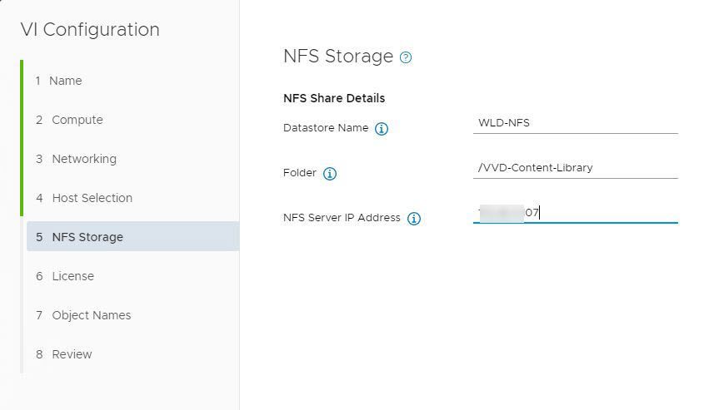Jump to the License step

tap(72, 276)
